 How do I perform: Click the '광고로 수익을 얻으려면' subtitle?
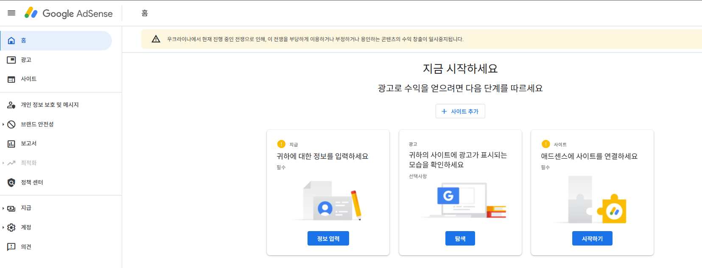pyautogui.click(x=460, y=88)
